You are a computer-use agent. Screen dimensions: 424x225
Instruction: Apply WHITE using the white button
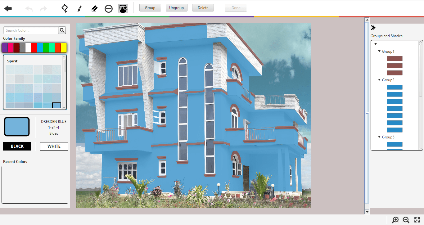point(54,146)
